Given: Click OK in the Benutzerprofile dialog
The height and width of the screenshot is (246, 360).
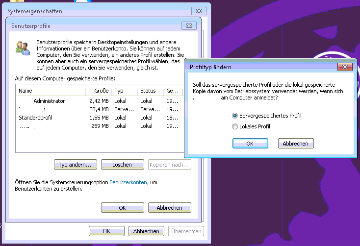Looking at the screenshot, I should (x=122, y=208).
